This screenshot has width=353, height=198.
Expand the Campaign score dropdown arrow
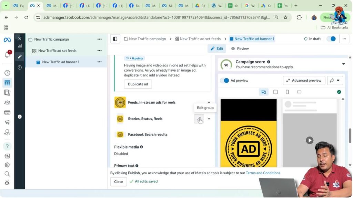pos(343,64)
